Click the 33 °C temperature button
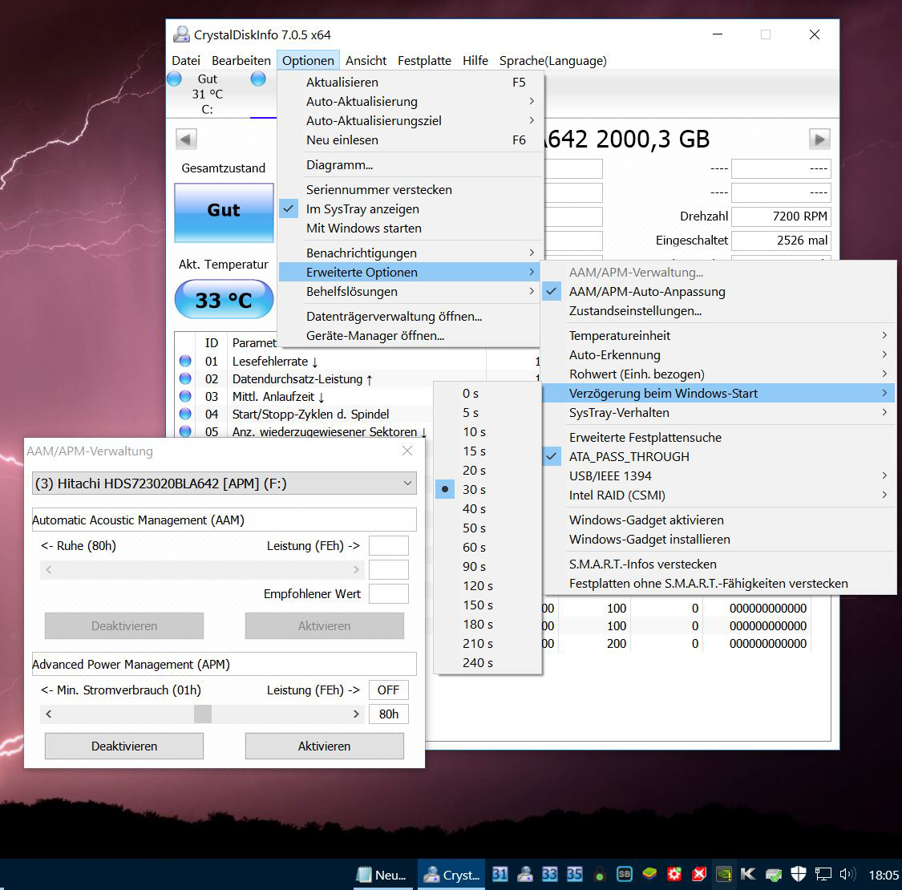902x890 pixels. (x=224, y=299)
